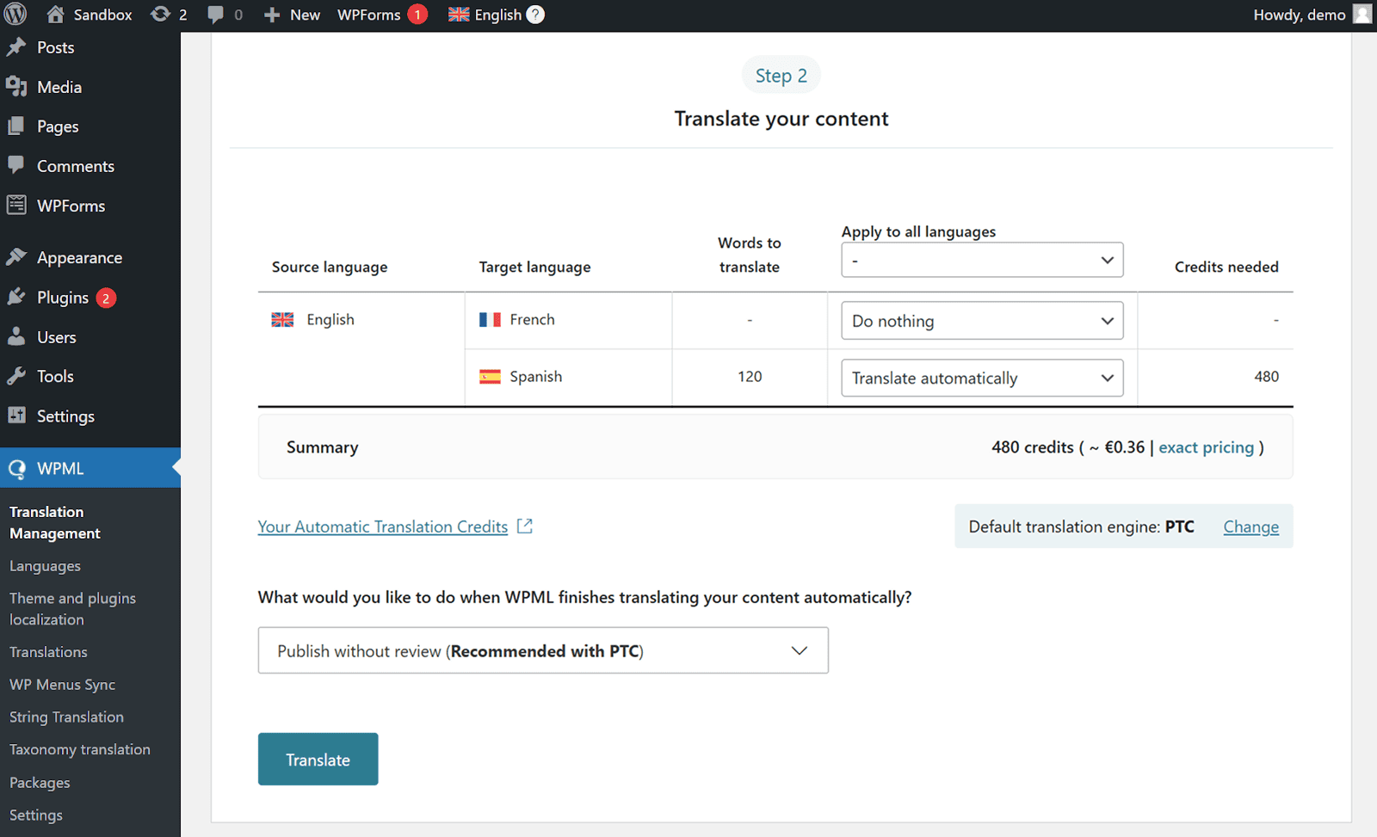The height and width of the screenshot is (837, 1377).
Task: Click the Appearance paintbrush icon
Action: (18, 256)
